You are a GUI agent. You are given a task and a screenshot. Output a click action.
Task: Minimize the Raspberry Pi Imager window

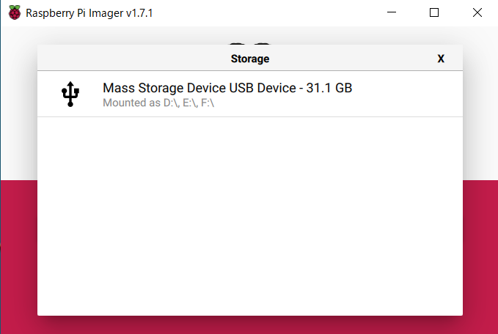(392, 12)
